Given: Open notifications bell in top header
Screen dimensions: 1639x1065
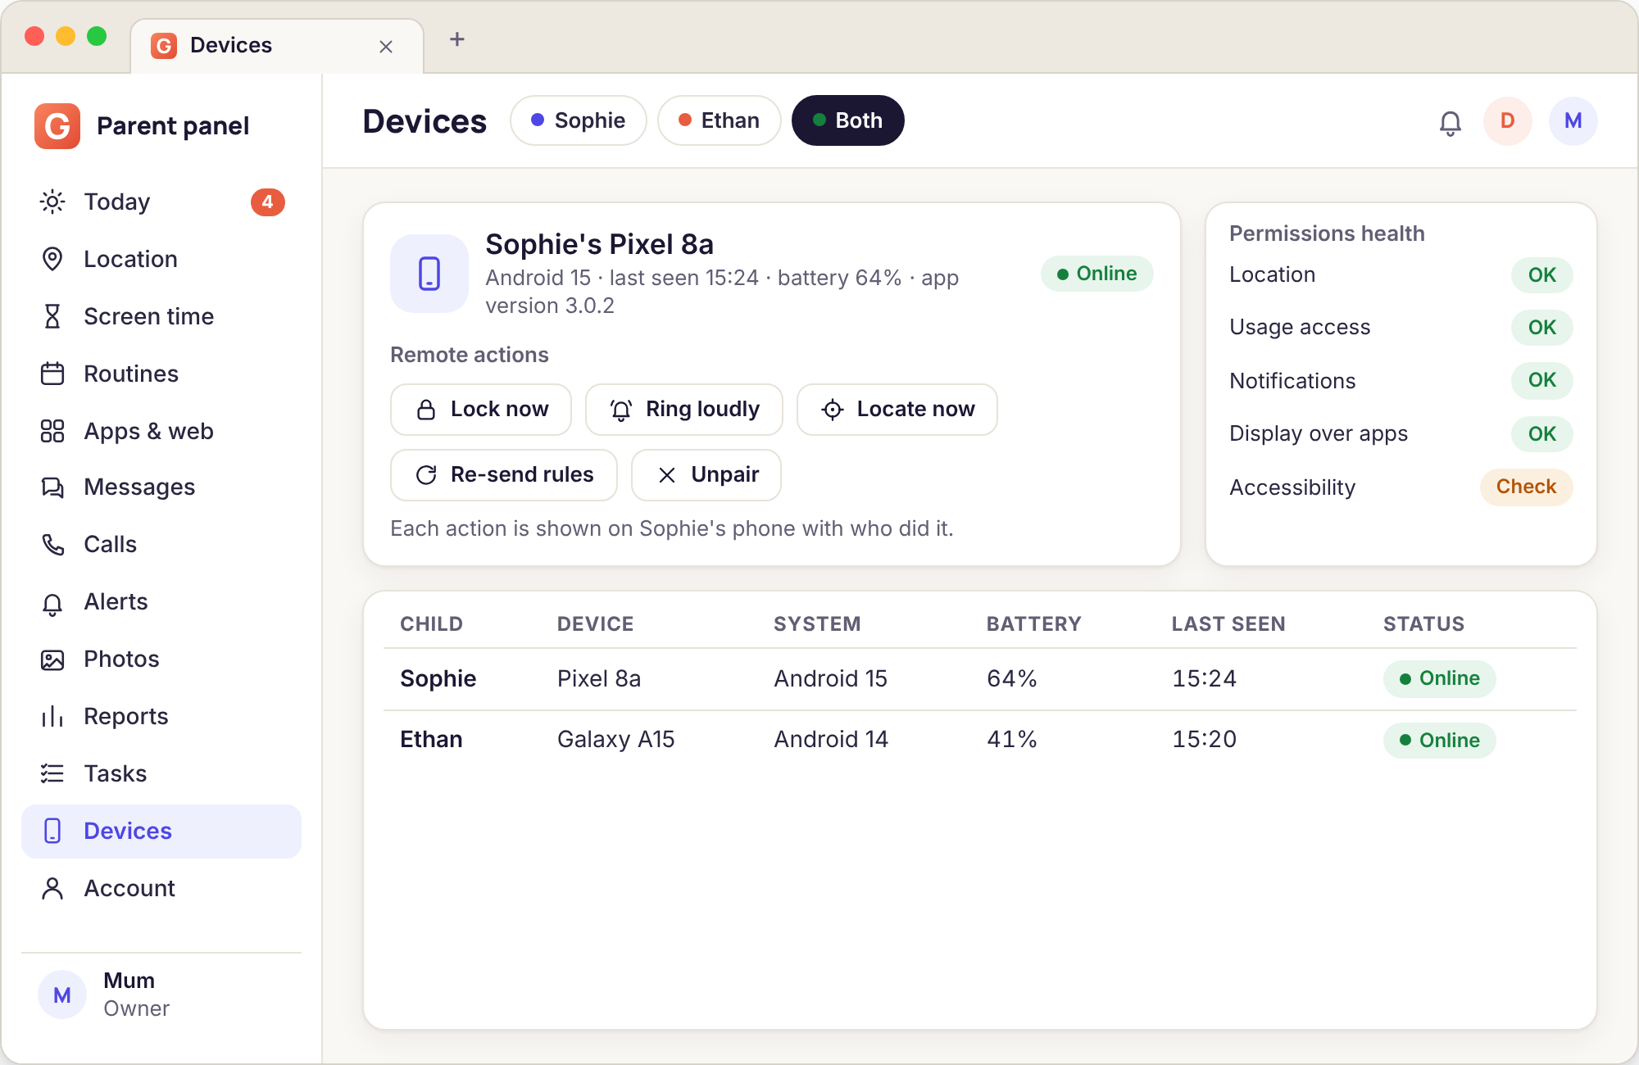Looking at the screenshot, I should [x=1451, y=123].
